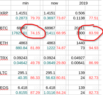Select BTC 68967 in the min column
Viewport: 103px width, 95px height.
tap(19, 28)
